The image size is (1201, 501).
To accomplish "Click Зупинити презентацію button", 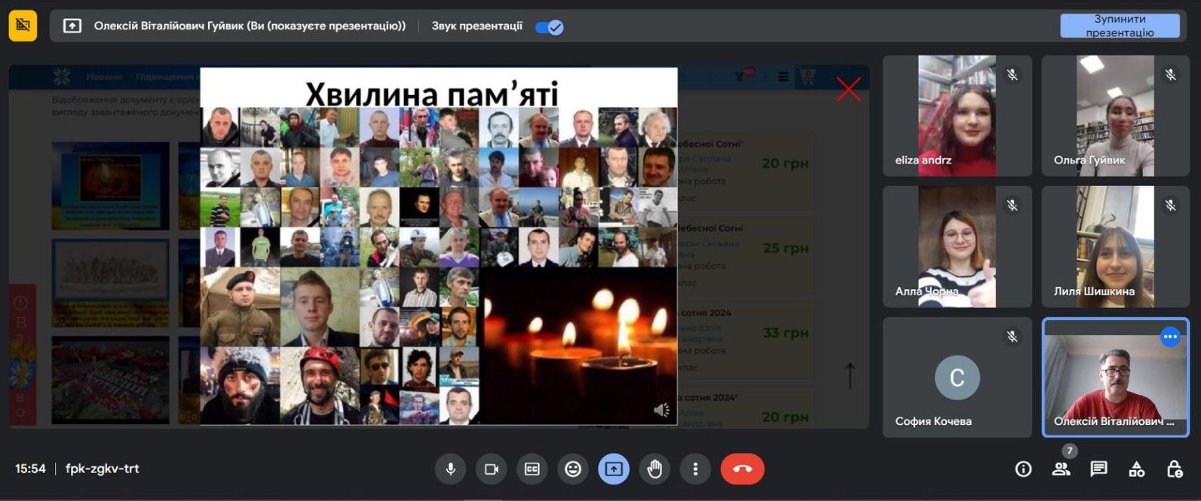I will click(1120, 26).
